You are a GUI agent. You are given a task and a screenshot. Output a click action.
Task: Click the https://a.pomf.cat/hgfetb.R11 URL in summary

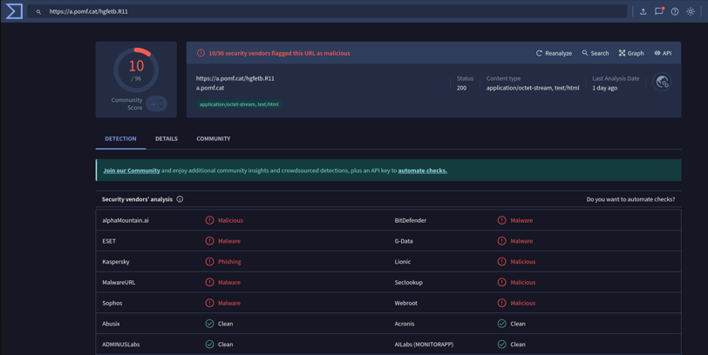235,78
